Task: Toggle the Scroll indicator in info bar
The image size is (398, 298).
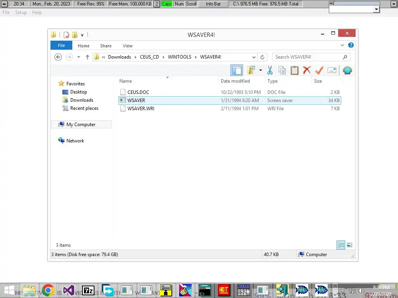Action: click(x=191, y=4)
